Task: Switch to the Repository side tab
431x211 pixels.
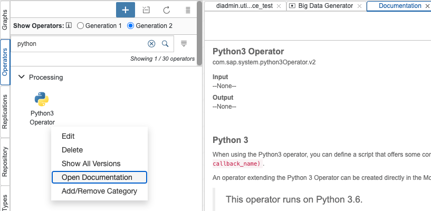Action: (5, 161)
